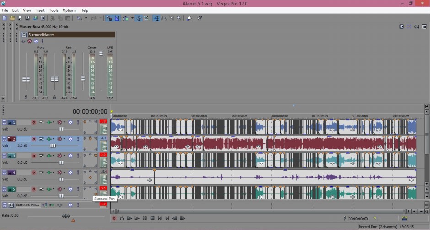This screenshot has height=230, width=430.
Task: Invert phase on track 3
Action: (42, 156)
